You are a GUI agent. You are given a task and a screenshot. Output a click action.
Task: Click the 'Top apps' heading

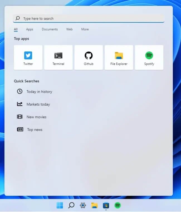[21, 39]
